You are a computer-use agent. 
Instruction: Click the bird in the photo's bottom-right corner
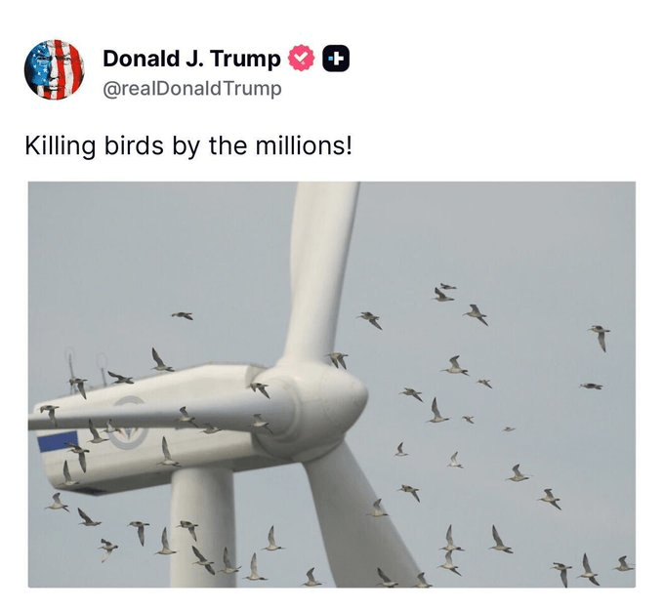pyautogui.click(x=624, y=564)
